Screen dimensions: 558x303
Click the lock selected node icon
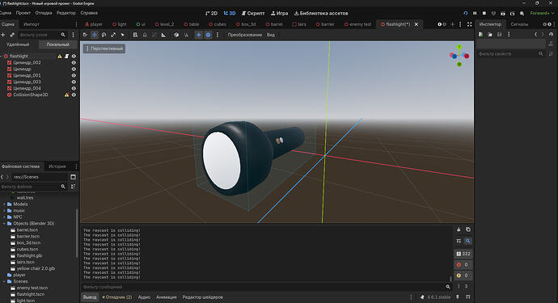pyautogui.click(x=145, y=35)
